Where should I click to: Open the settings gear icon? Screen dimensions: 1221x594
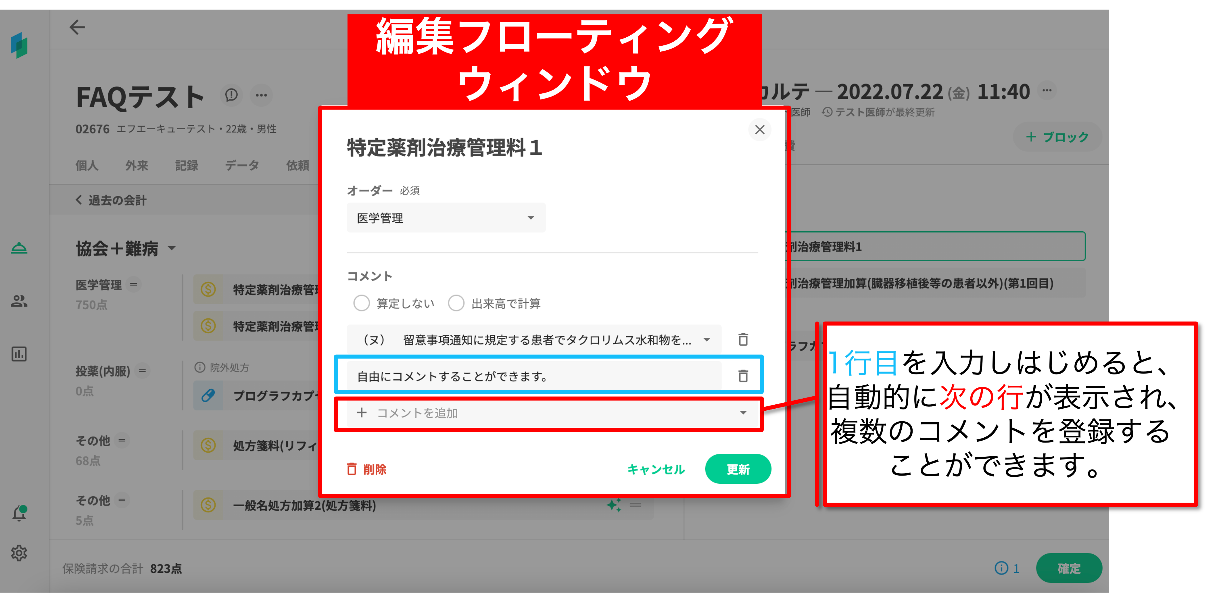coord(19,553)
